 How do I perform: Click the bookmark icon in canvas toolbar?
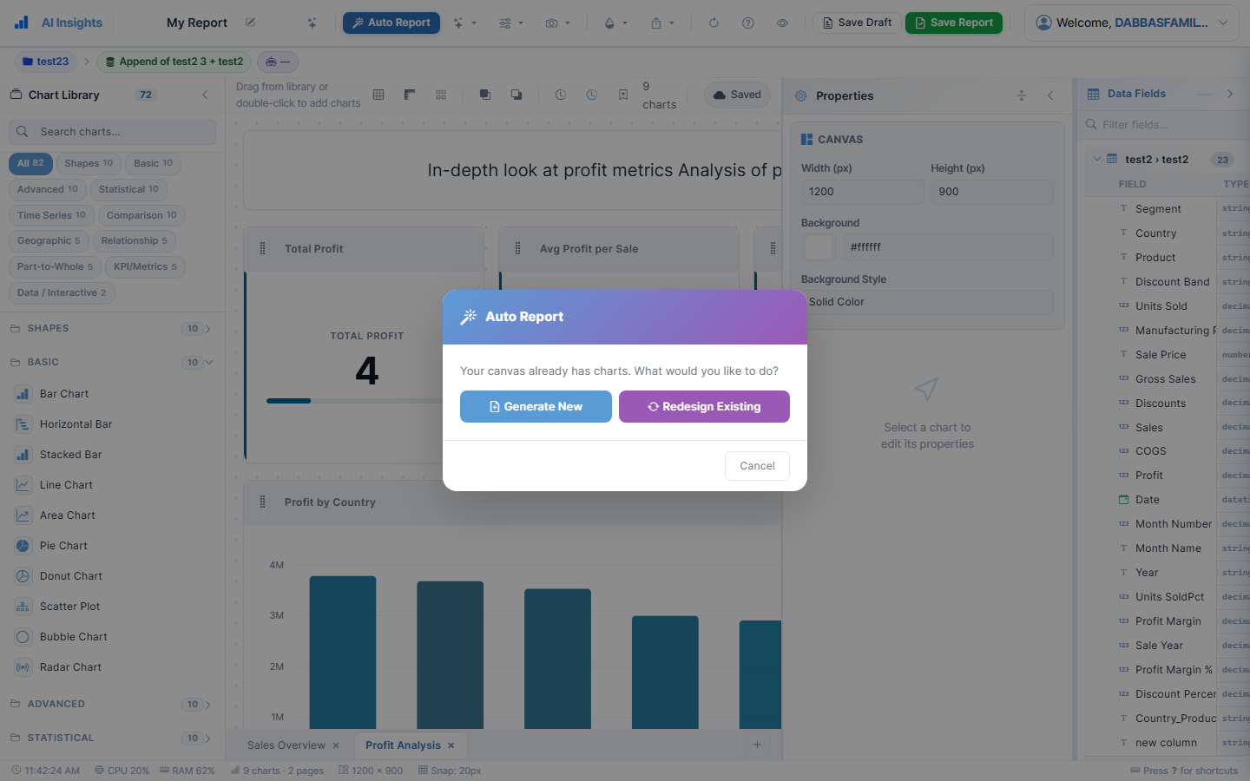pos(623,95)
